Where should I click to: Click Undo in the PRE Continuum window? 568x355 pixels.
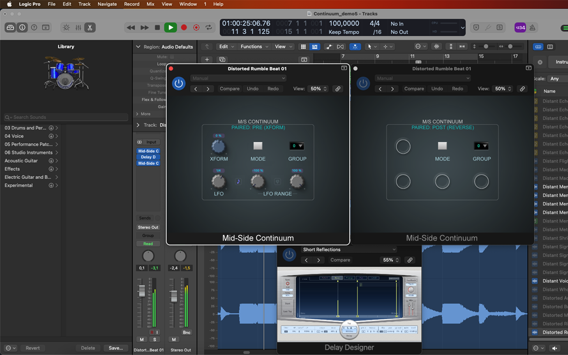click(x=253, y=89)
